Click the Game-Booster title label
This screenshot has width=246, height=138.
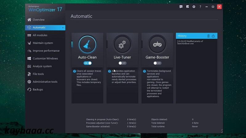157,57
